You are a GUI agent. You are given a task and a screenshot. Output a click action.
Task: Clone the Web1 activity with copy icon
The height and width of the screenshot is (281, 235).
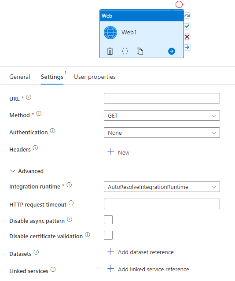point(140,51)
